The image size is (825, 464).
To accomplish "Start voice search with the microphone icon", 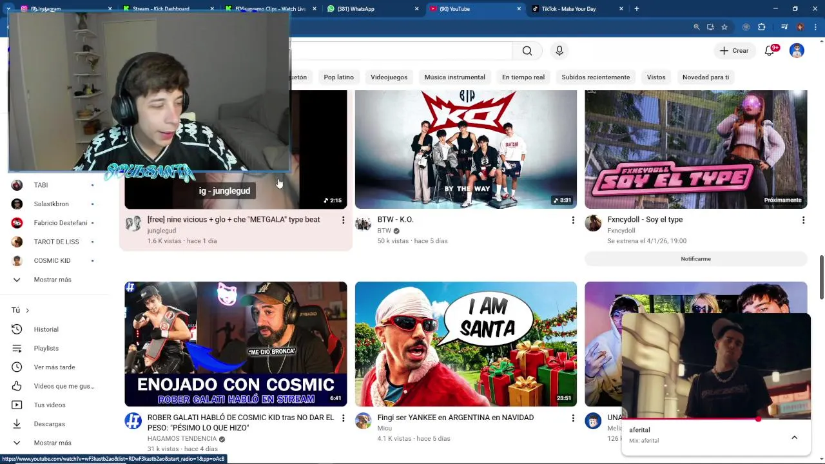I will pos(559,51).
